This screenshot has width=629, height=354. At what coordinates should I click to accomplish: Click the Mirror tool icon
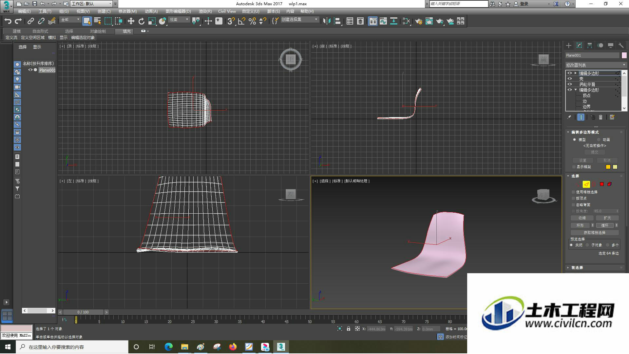pyautogui.click(x=327, y=21)
